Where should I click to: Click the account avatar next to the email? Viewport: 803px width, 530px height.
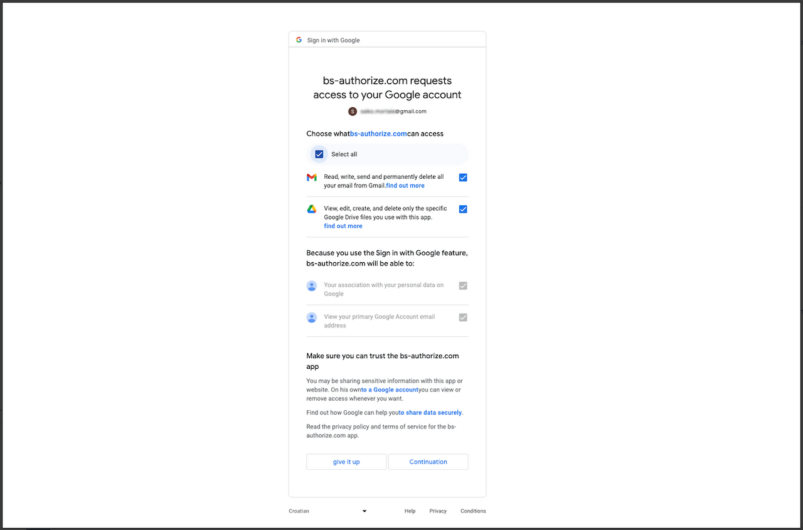(353, 112)
